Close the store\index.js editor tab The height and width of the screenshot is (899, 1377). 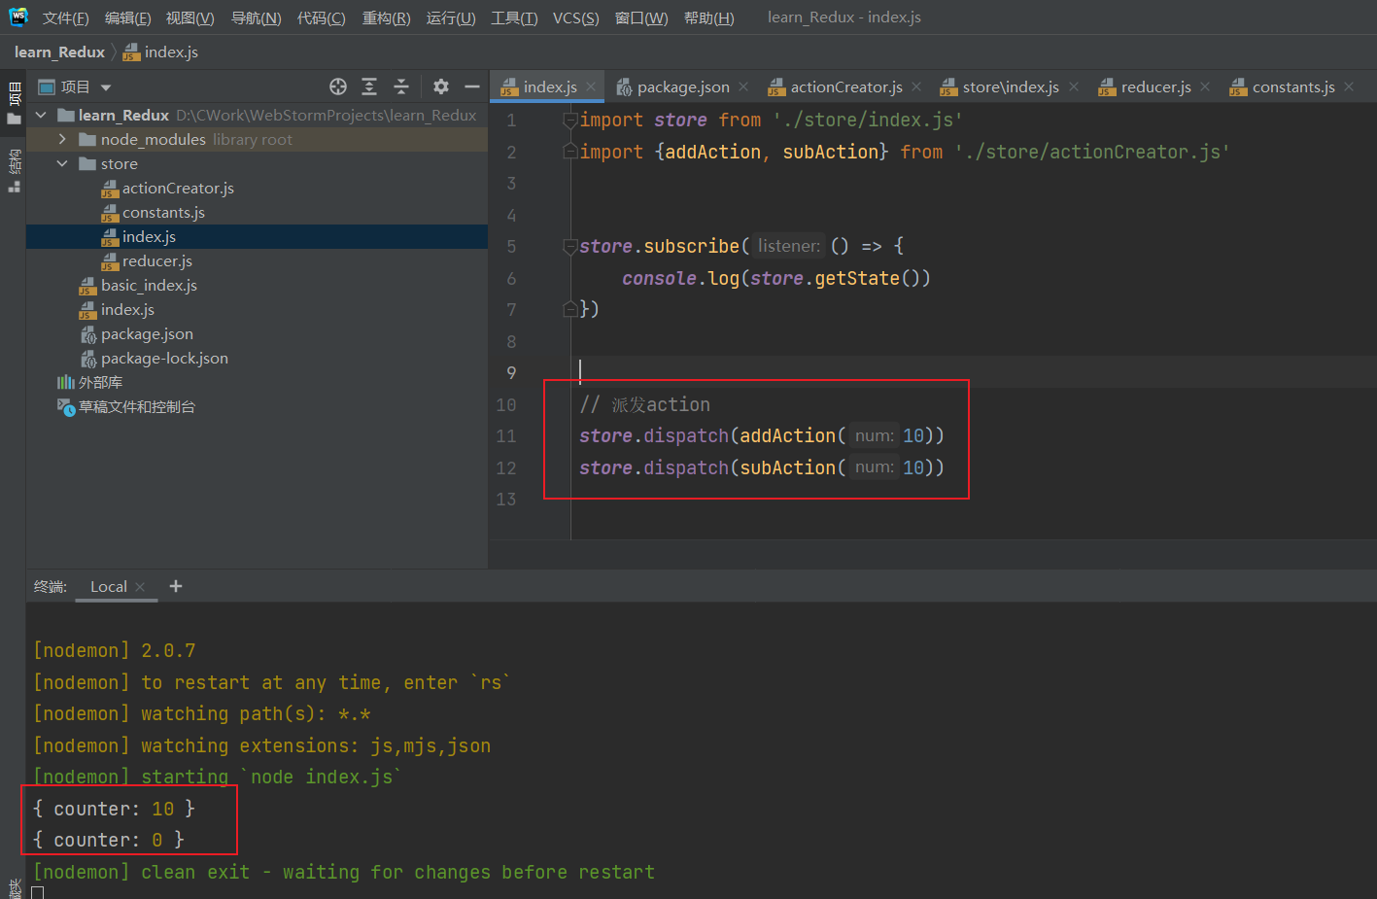click(1074, 86)
